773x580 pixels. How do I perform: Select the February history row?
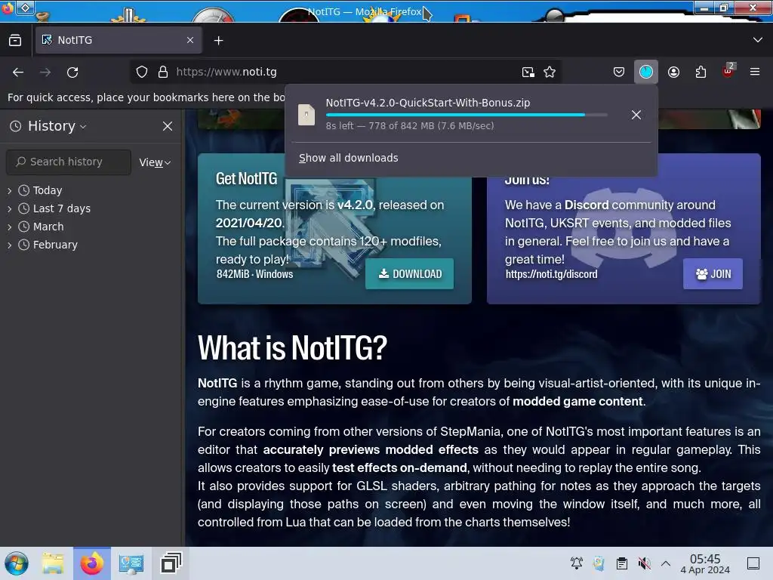coord(91,245)
